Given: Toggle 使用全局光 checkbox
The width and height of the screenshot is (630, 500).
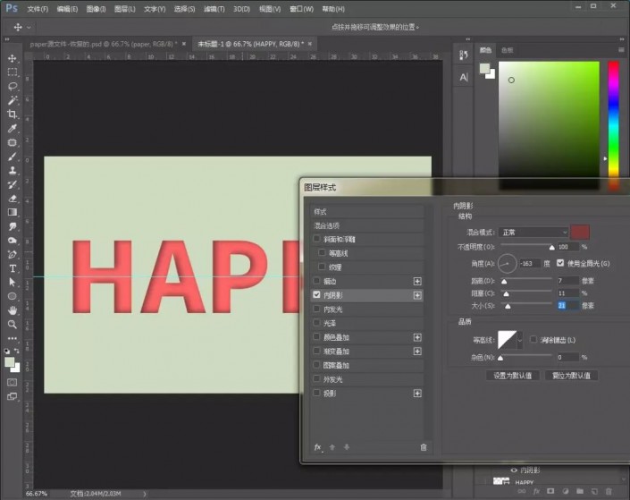Looking at the screenshot, I should [560, 263].
